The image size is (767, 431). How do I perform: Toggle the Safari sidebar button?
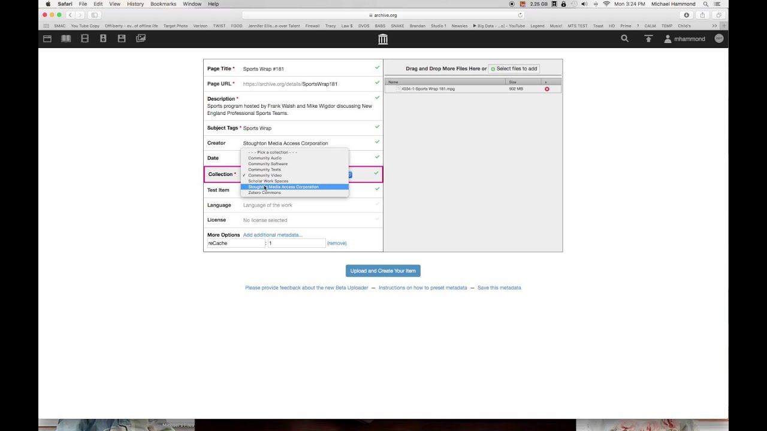94,15
